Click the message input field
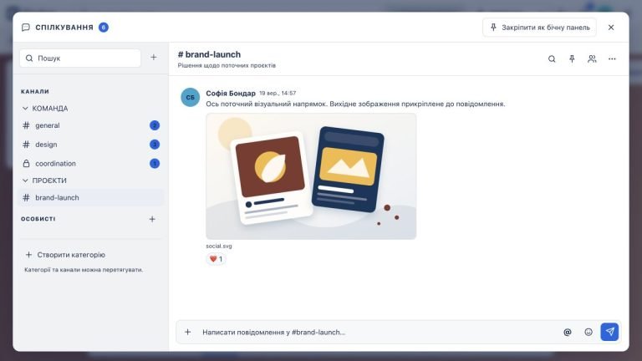 coord(377,332)
